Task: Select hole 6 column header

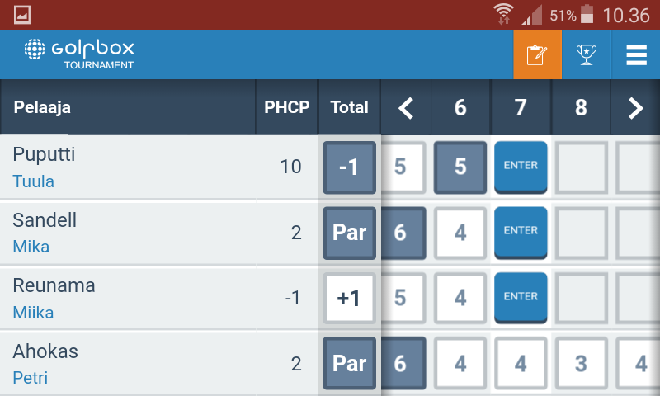Action: pos(460,108)
